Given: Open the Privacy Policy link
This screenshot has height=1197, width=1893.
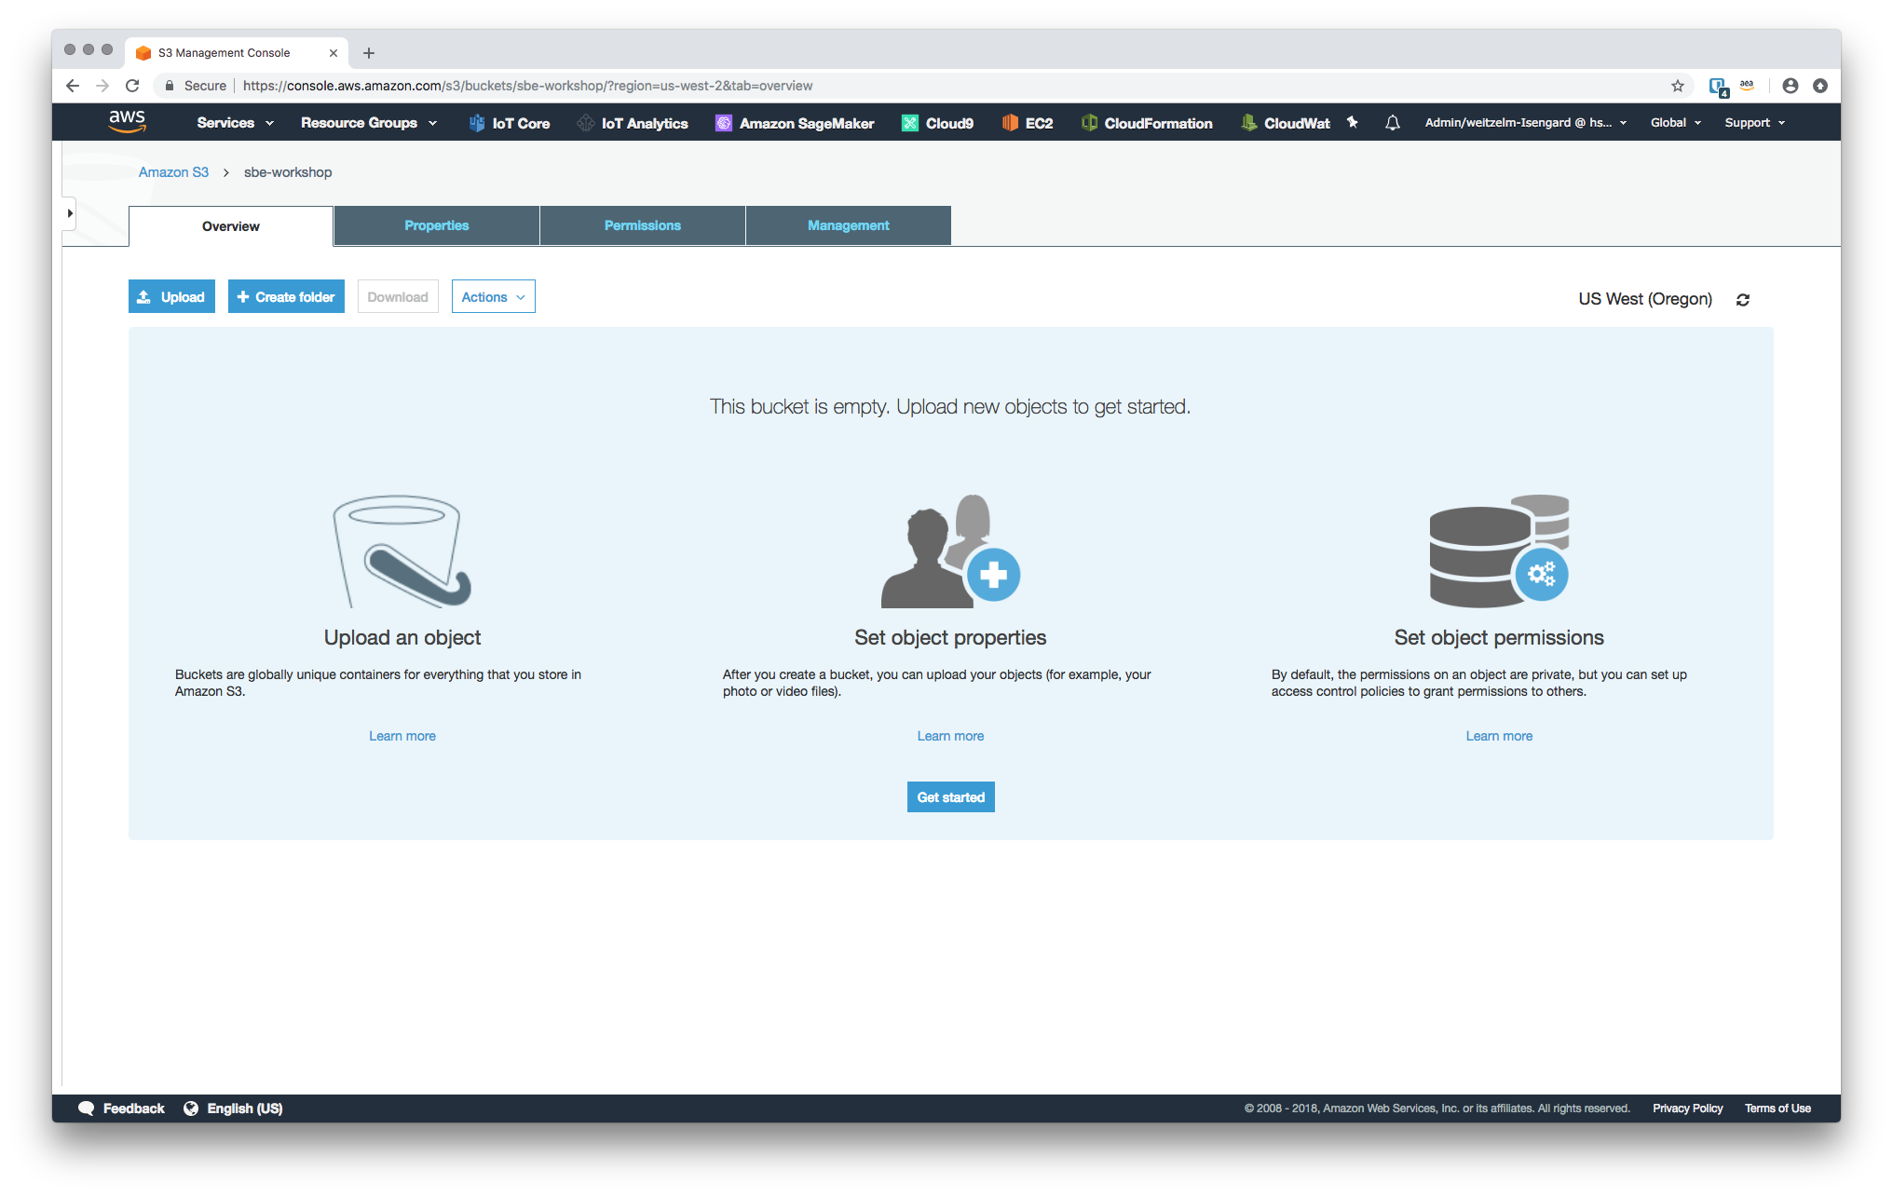Looking at the screenshot, I should coord(1688,1109).
